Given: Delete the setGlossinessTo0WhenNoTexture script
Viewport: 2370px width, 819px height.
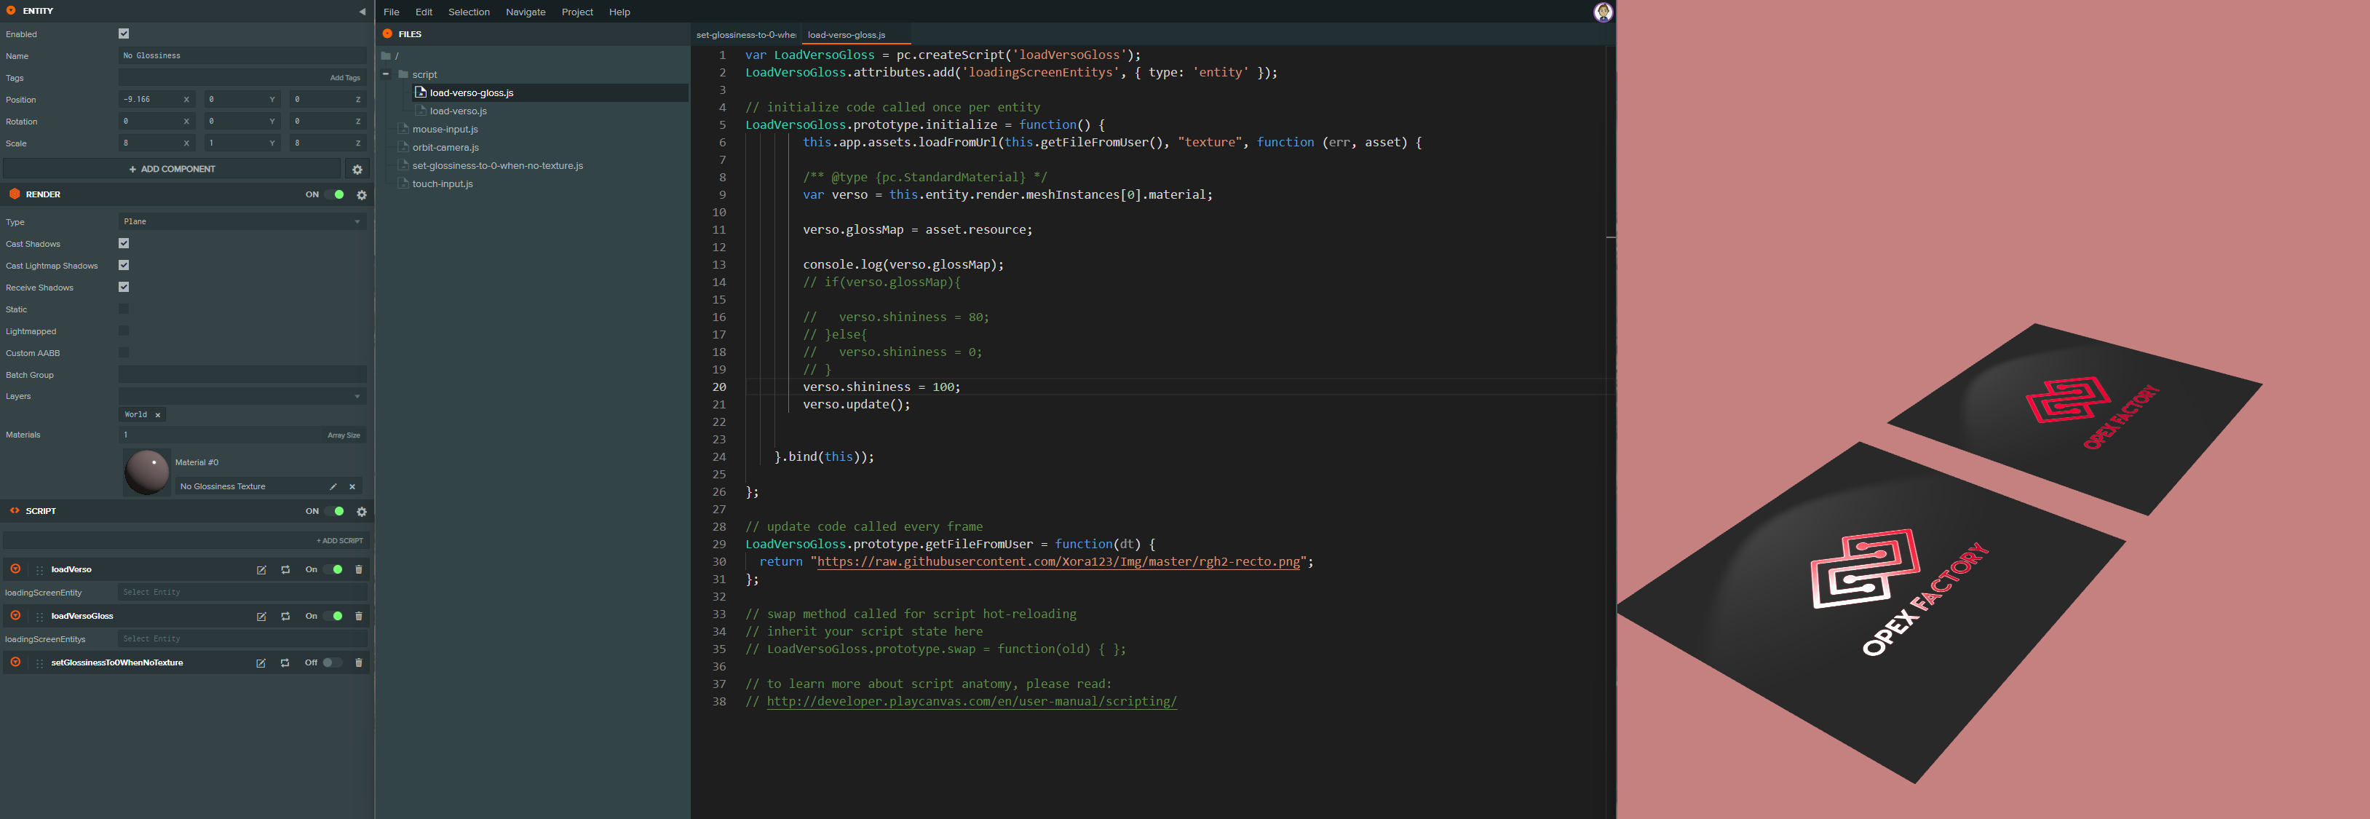Looking at the screenshot, I should point(359,662).
